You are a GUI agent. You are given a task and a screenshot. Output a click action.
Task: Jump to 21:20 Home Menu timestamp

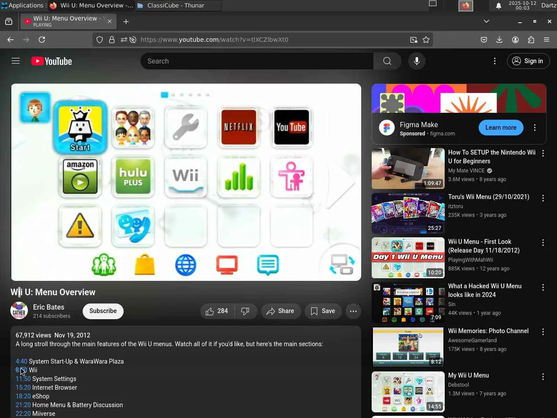point(23,405)
